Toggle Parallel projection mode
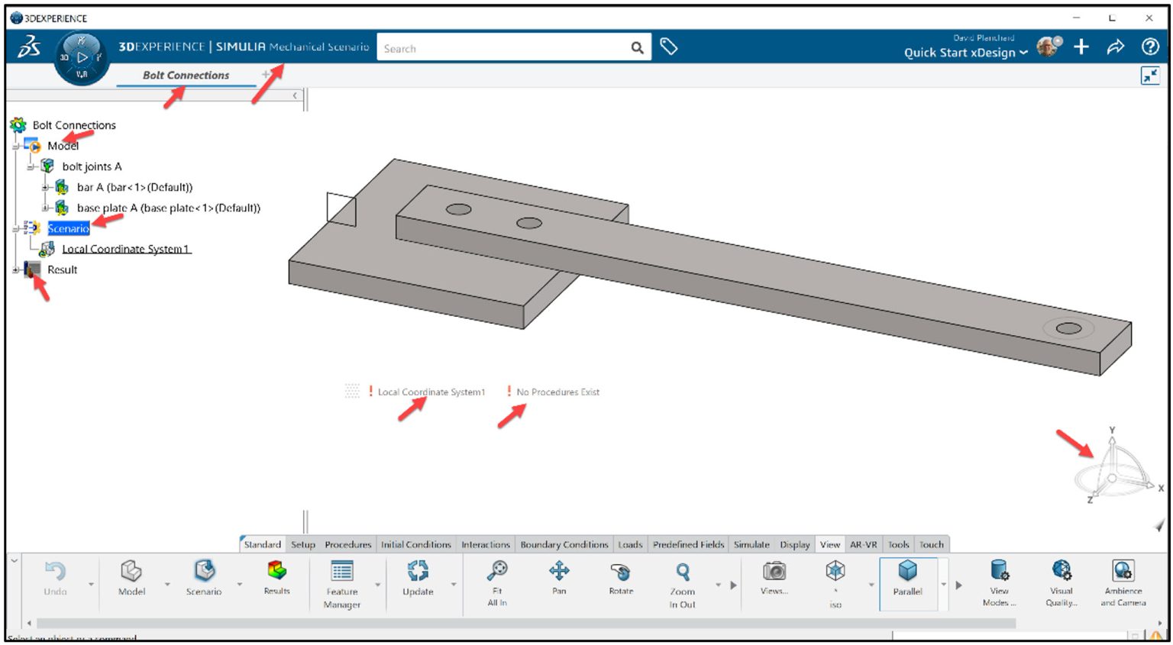This screenshot has width=1173, height=645. click(908, 571)
